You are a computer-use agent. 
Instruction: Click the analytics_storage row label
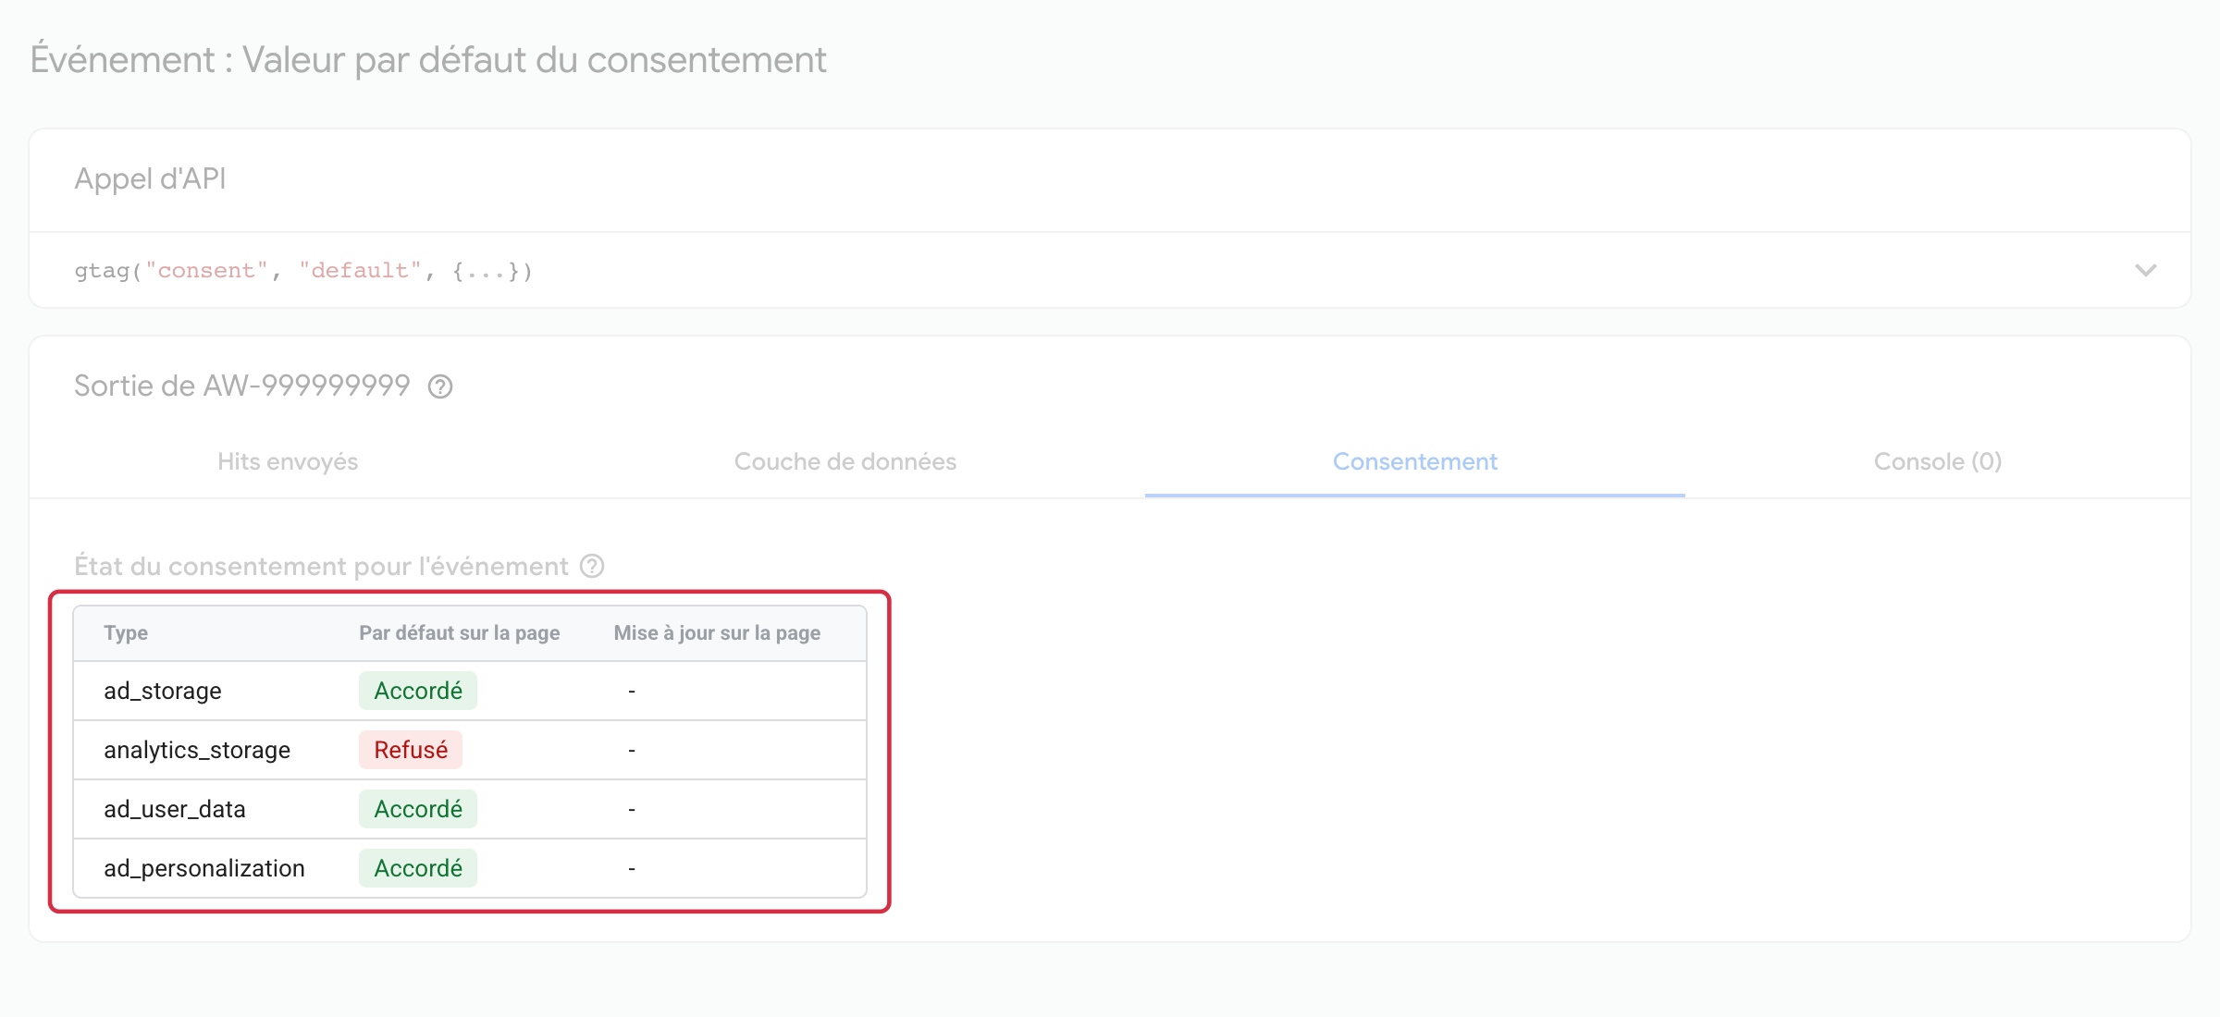[x=197, y=750]
